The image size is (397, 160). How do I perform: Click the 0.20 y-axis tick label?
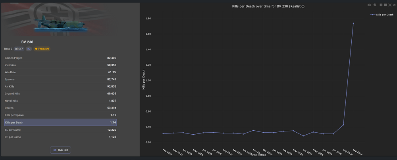coord(148,142)
